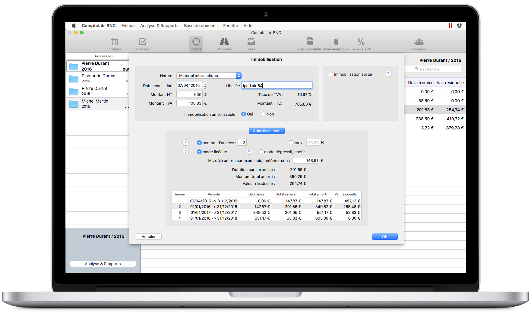The height and width of the screenshot is (314, 531).
Task: Open the Ecritures toolbar icon
Action: 114,44
